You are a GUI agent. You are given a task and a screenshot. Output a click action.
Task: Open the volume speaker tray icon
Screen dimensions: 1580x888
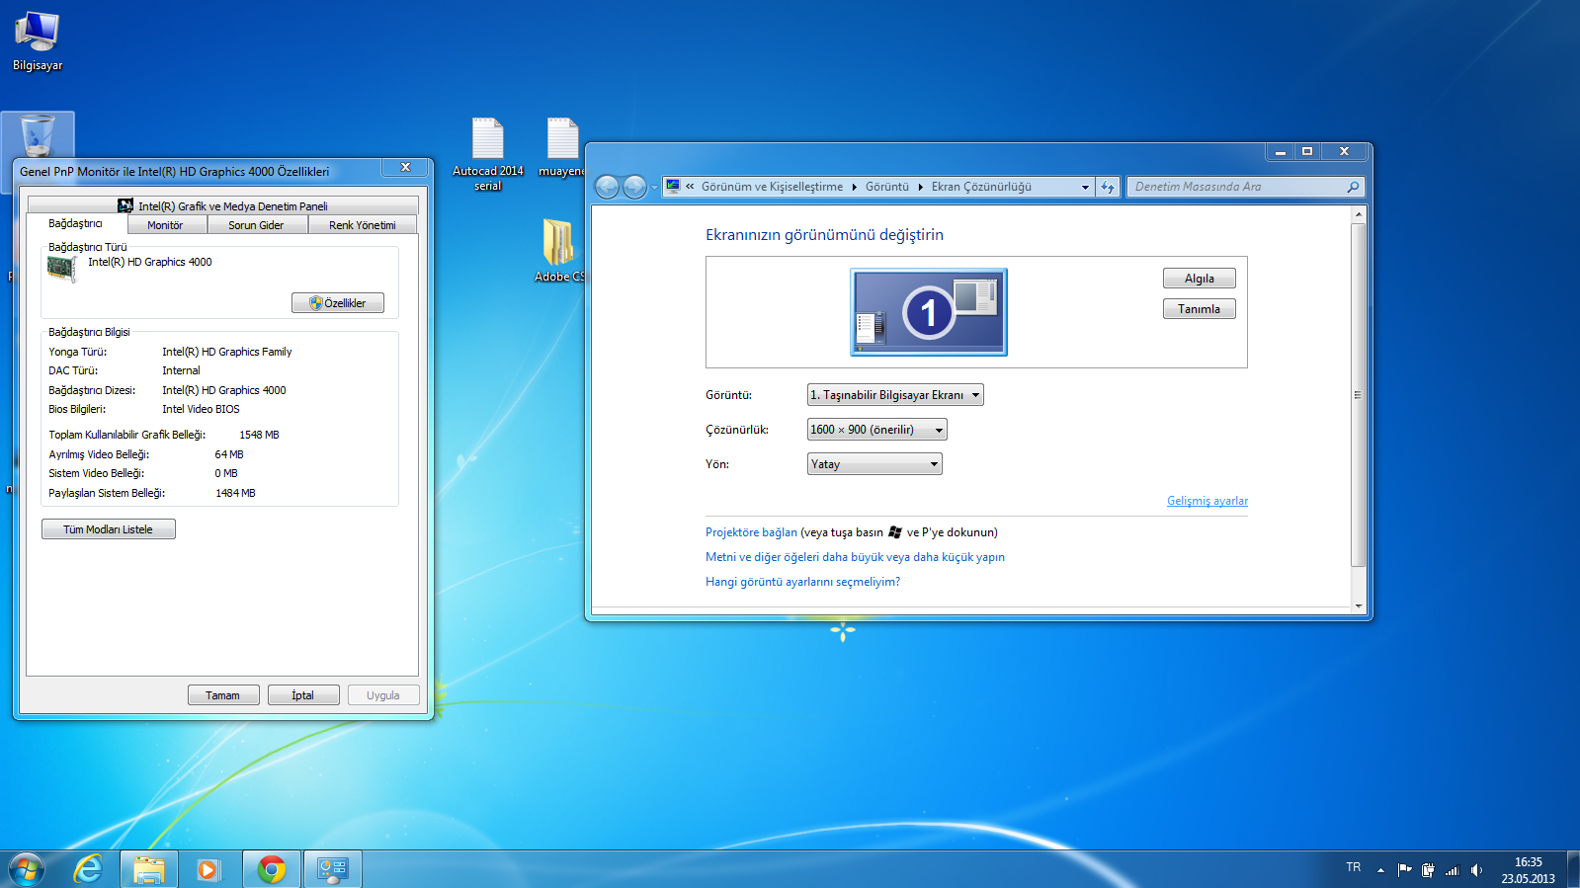pyautogui.click(x=1476, y=870)
